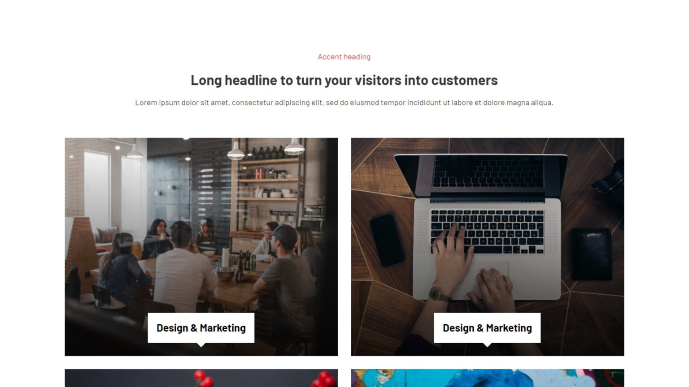Open the team meeting cafe photo card
The width and height of the screenshot is (689, 387).
pyautogui.click(x=201, y=247)
